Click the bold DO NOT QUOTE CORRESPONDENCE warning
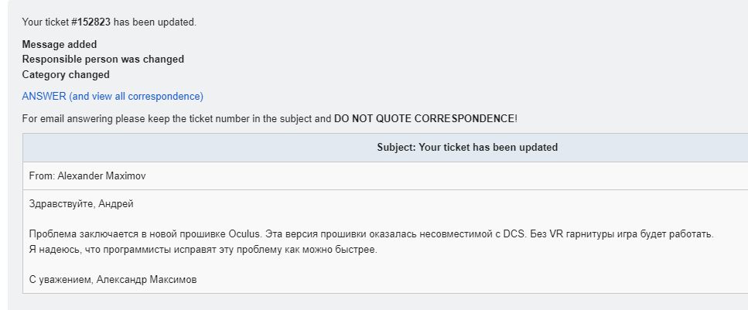748x310 pixels. coord(424,119)
